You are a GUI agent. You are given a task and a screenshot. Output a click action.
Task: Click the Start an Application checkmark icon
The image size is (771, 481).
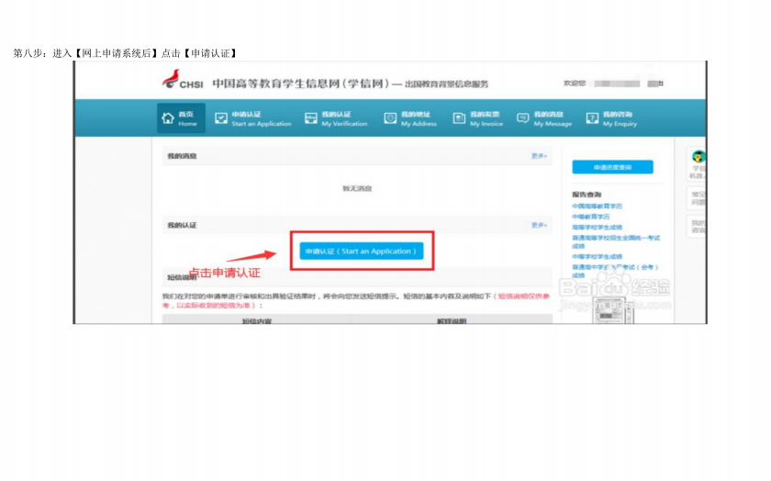click(221, 118)
